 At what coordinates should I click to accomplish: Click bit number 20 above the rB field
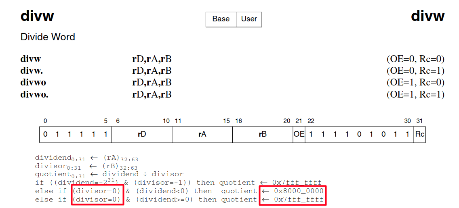(x=287, y=121)
